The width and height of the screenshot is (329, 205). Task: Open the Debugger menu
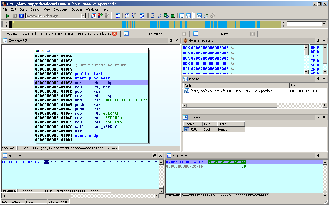61,9
